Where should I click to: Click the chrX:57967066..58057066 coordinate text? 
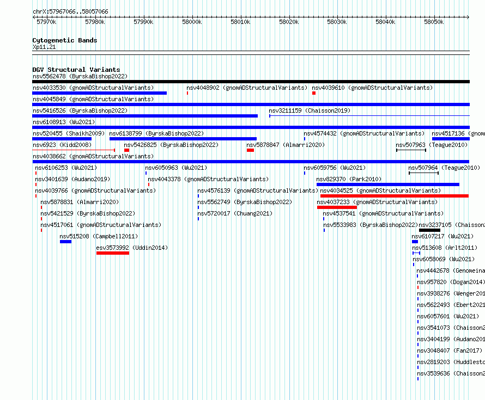click(70, 11)
